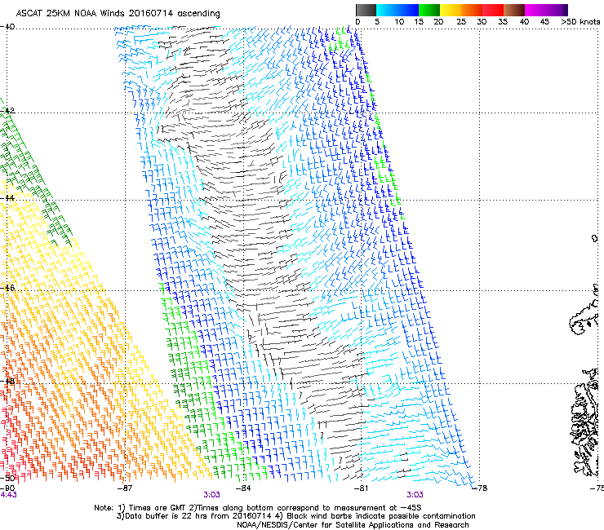Screen dimensions: 604x530
Task: Click the cyan-to-blue 5–15 knots legend gradient
Action: pos(397,10)
